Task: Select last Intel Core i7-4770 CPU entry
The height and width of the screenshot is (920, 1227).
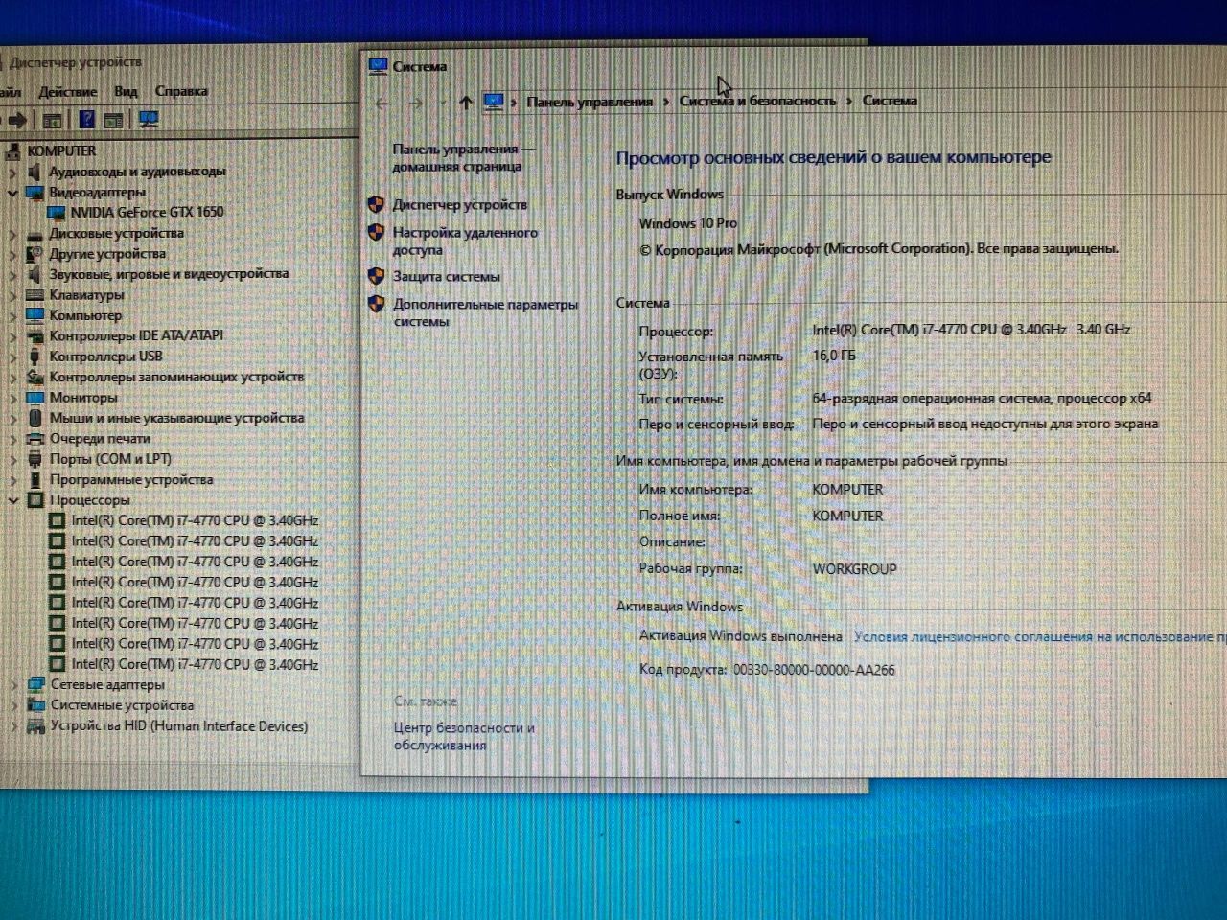Action: (x=195, y=664)
